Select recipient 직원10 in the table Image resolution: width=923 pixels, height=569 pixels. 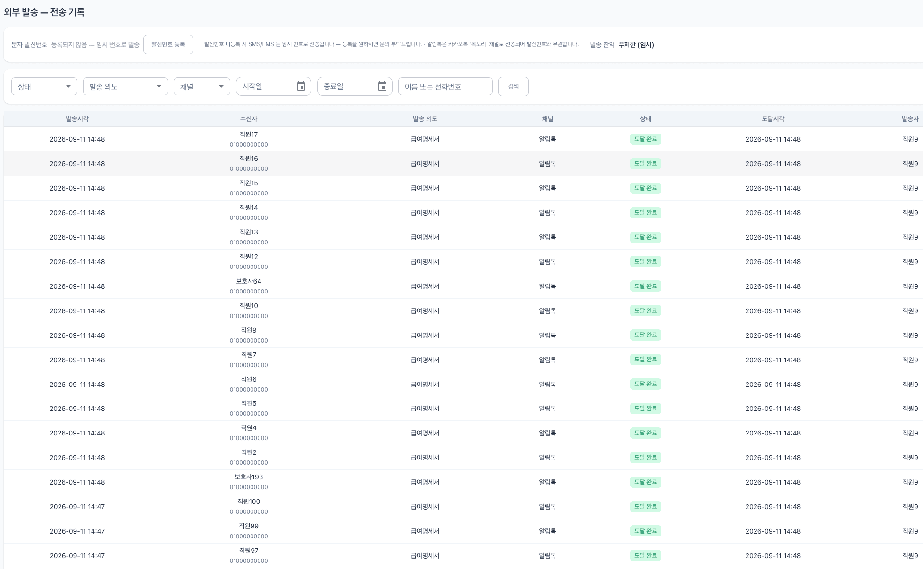coord(249,306)
